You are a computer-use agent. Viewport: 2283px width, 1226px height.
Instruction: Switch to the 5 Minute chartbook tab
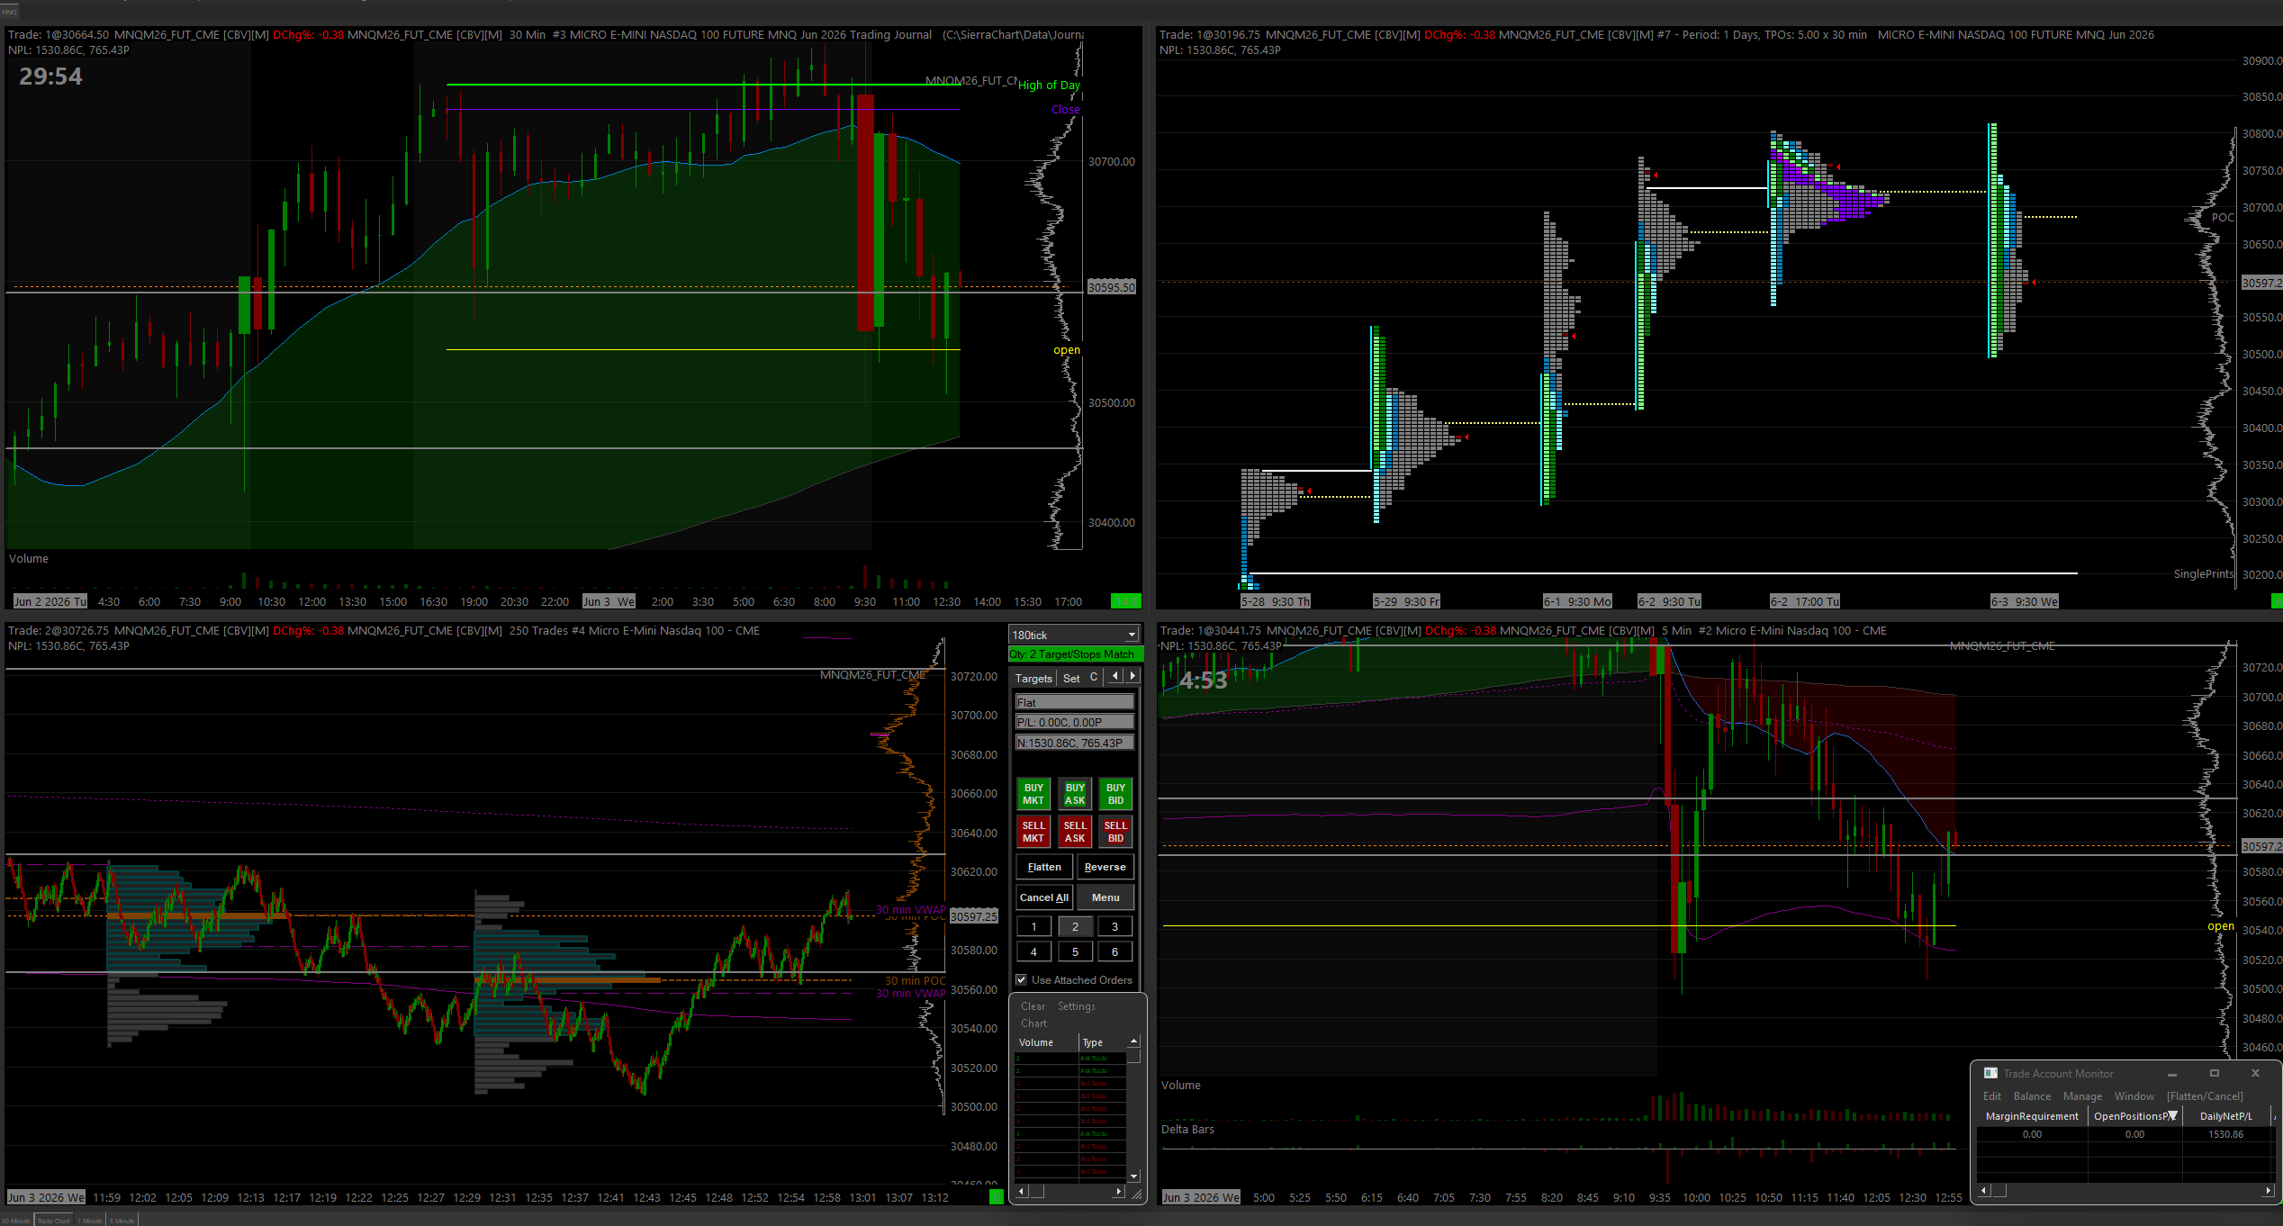122,1221
